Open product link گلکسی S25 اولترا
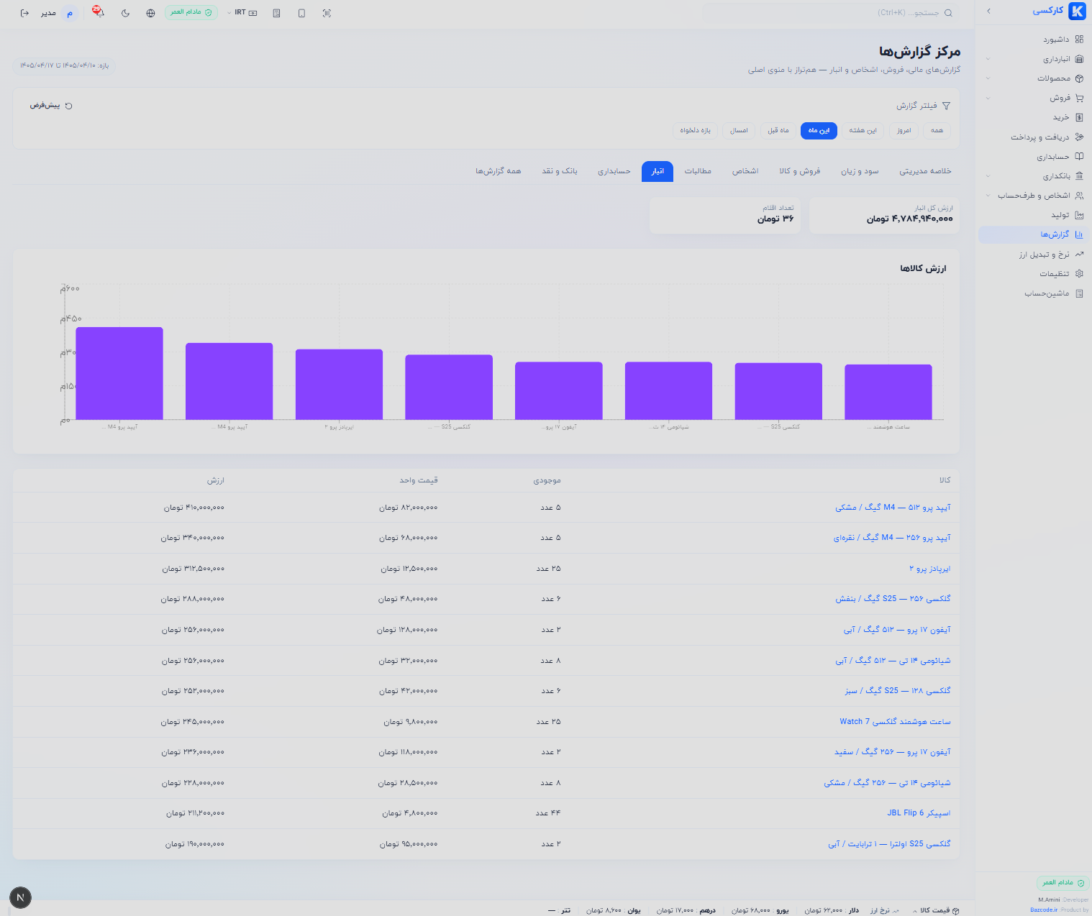Image resolution: width=1092 pixels, height=916 pixels. tap(889, 844)
